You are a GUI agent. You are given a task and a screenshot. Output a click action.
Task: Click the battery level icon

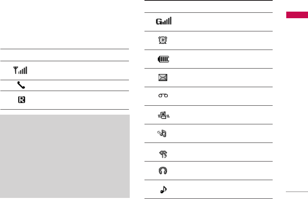(x=163, y=59)
